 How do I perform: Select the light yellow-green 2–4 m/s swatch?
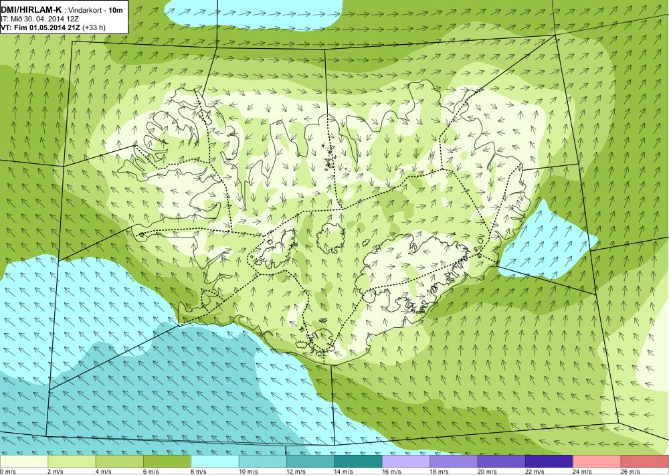pos(72,462)
